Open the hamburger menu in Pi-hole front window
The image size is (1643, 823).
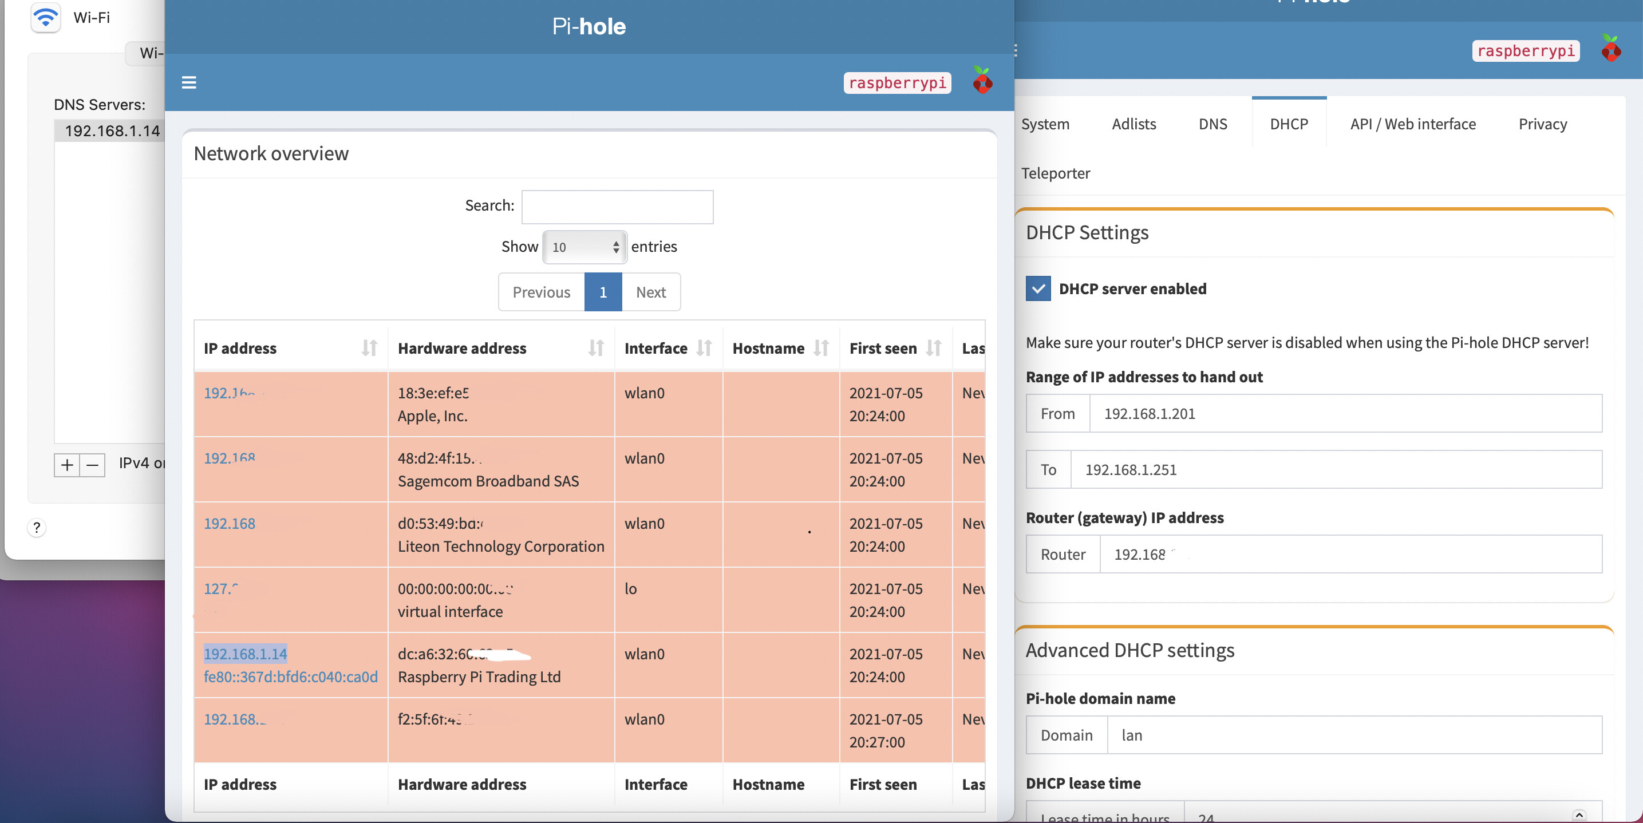point(189,83)
